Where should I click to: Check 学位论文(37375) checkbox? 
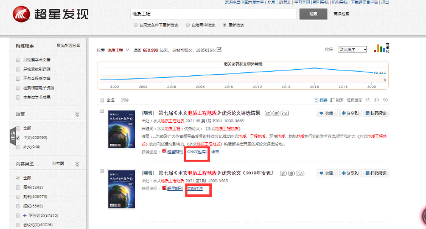click(x=18, y=215)
